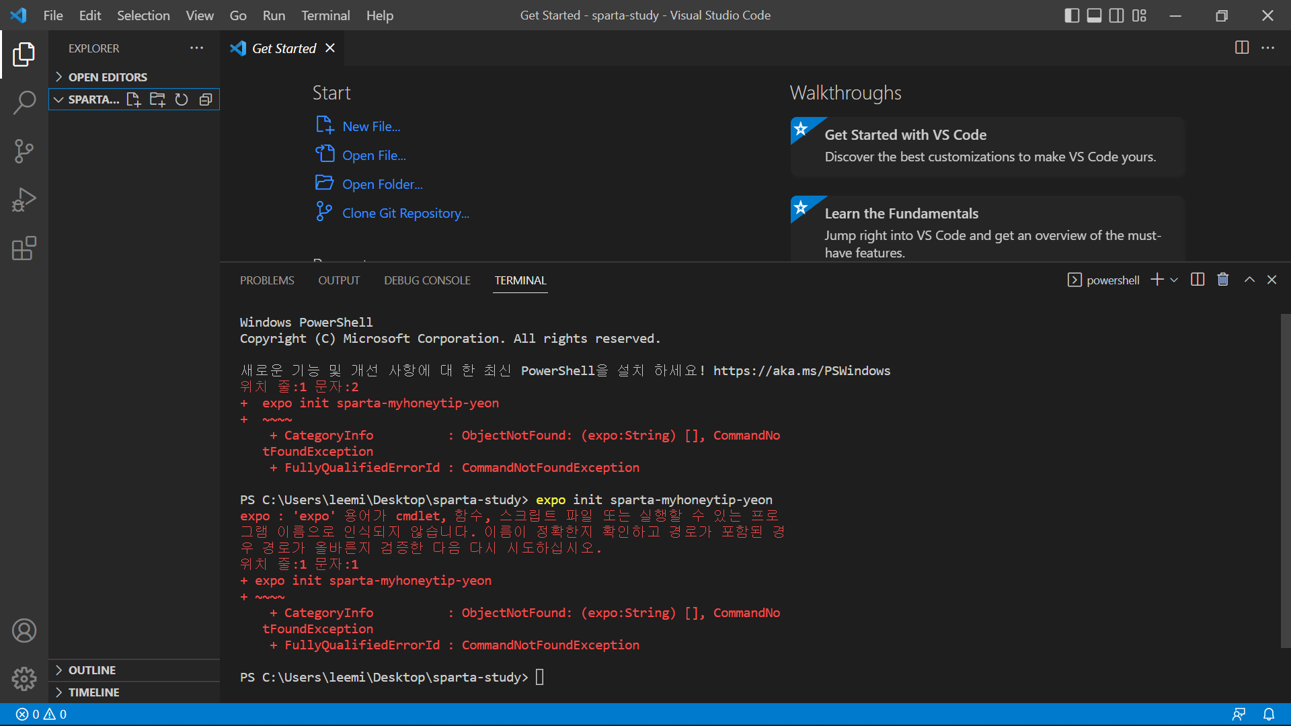Select the TERMINAL panel tab
Screen dimensions: 1291x726
point(520,280)
